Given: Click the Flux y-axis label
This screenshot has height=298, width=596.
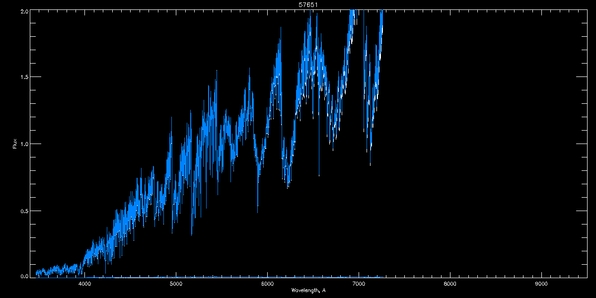Looking at the screenshot, I should 15,144.
